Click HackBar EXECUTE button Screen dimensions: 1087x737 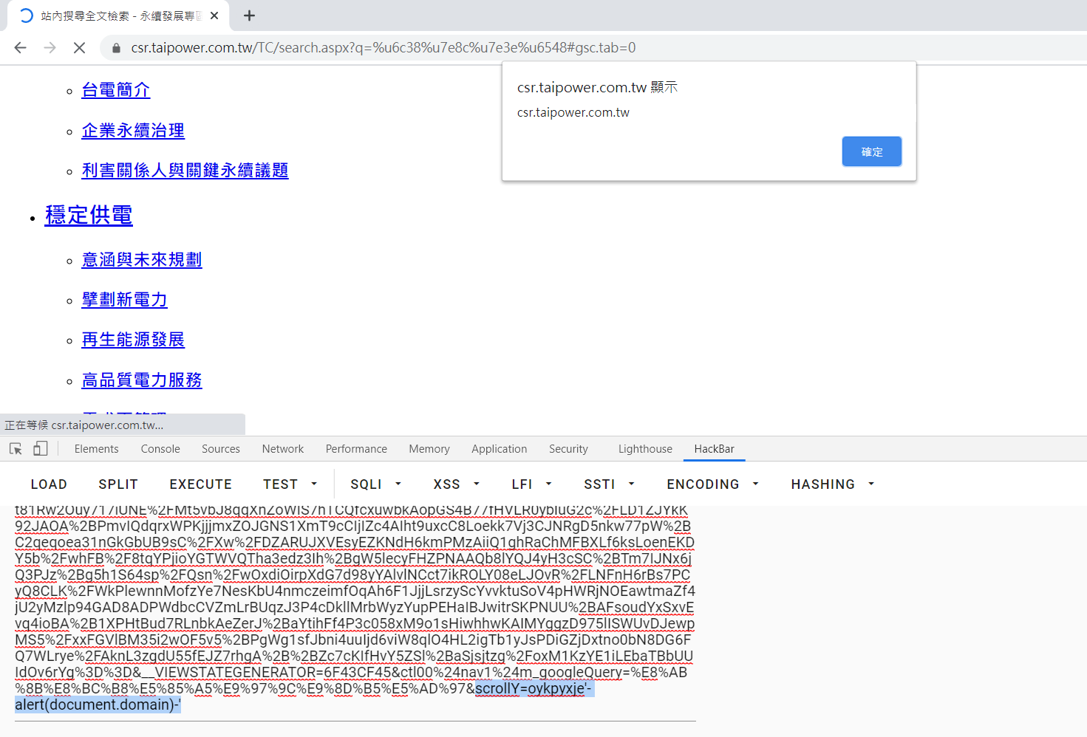(x=201, y=484)
